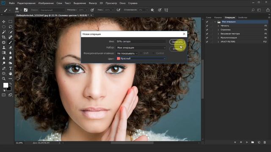Image resolution: width=271 pixels, height=152 pixels.
Task: Enable the Control checkbox in dialog
Action: pyautogui.click(x=154, y=53)
